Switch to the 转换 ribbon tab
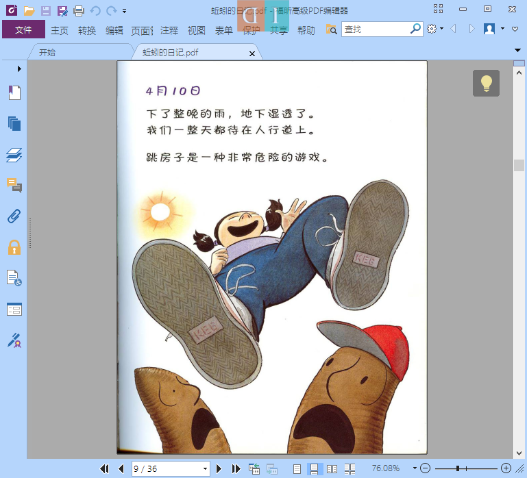 [87, 30]
